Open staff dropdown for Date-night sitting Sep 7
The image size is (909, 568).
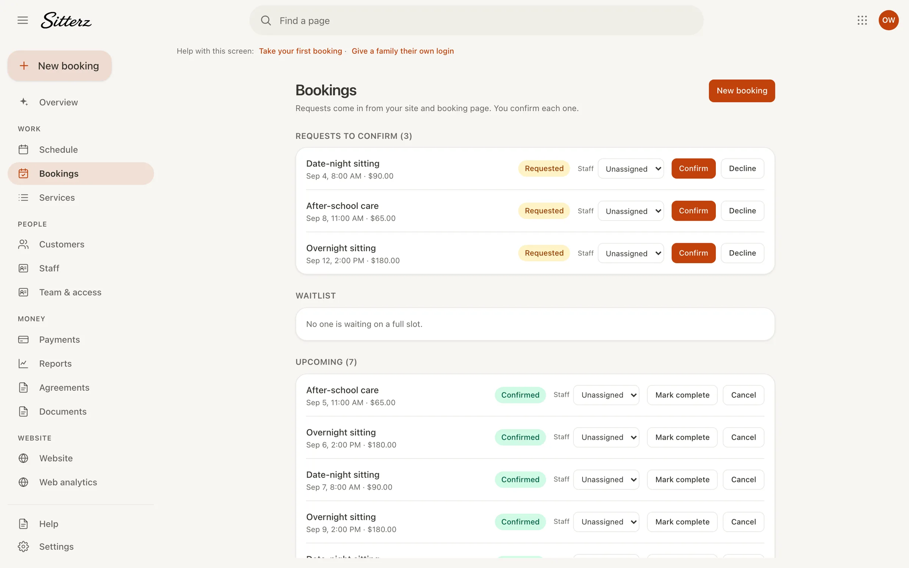click(x=606, y=480)
